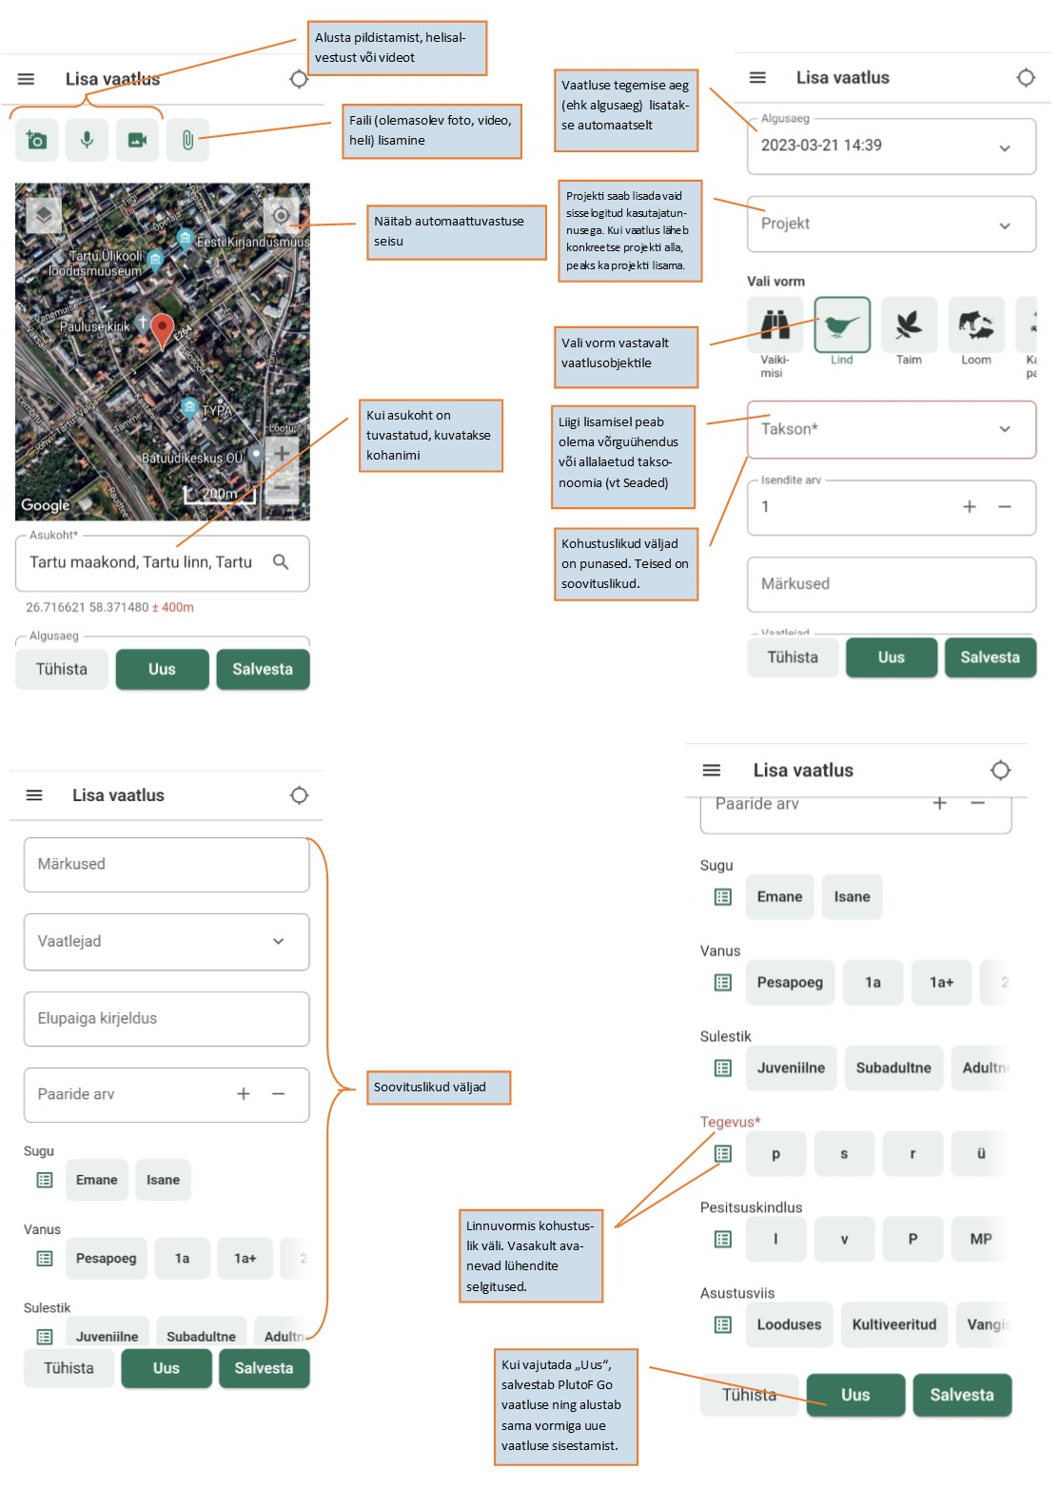This screenshot has height=1489, width=1060.
Task: Expand the Takson selection dropdown
Action: point(892,430)
